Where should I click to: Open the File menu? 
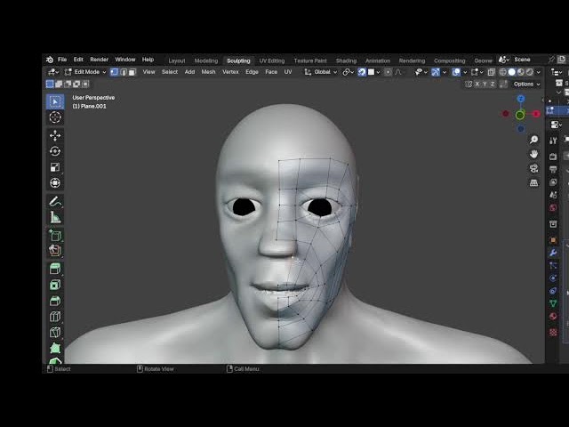tap(62, 60)
